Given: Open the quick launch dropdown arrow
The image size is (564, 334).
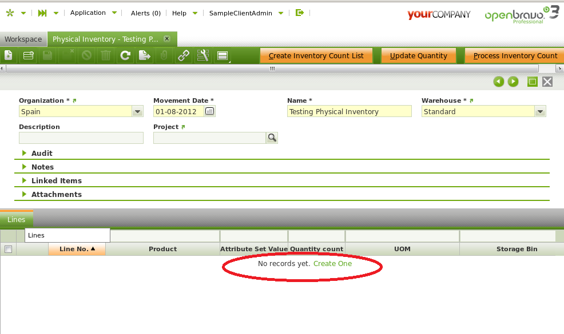Looking at the screenshot, I should click(55, 13).
